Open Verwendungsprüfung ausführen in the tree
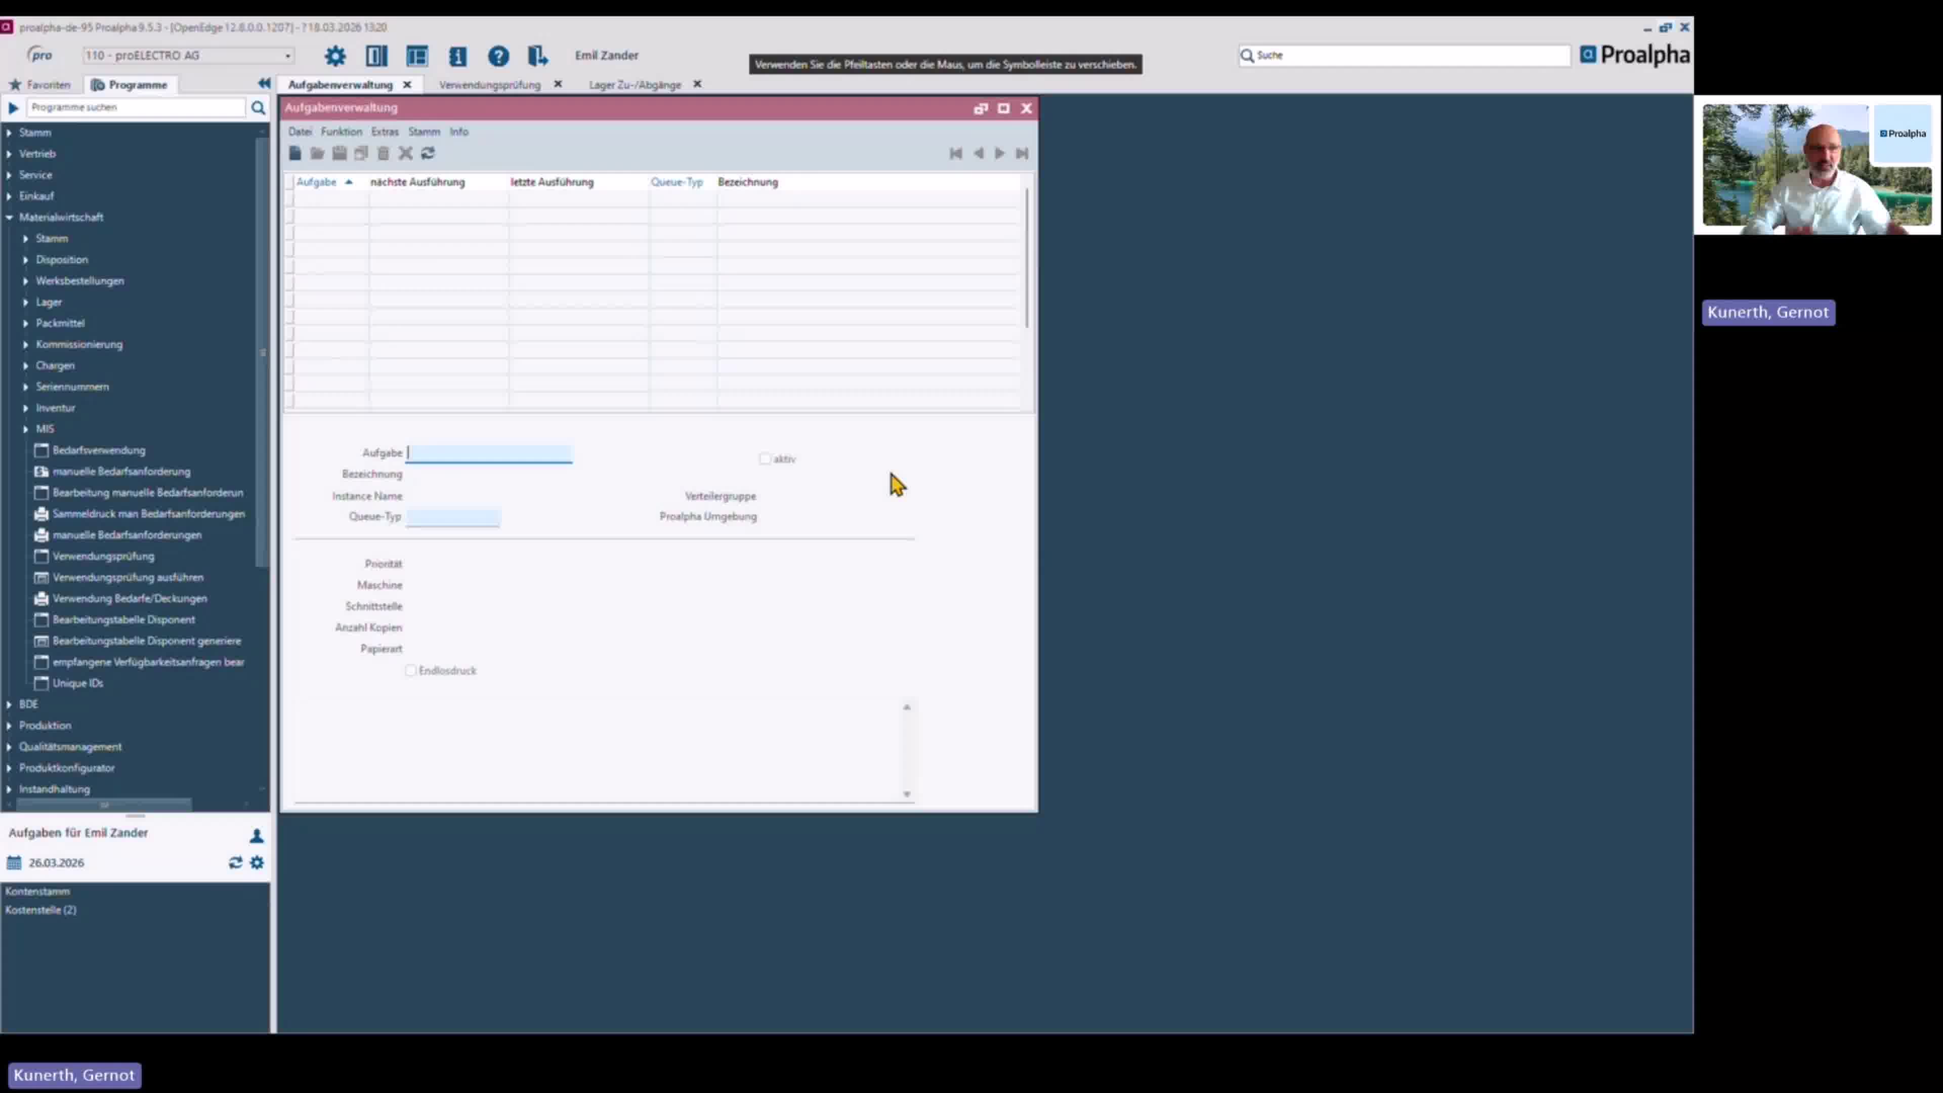Viewport: 1943px width, 1093px height. click(128, 577)
